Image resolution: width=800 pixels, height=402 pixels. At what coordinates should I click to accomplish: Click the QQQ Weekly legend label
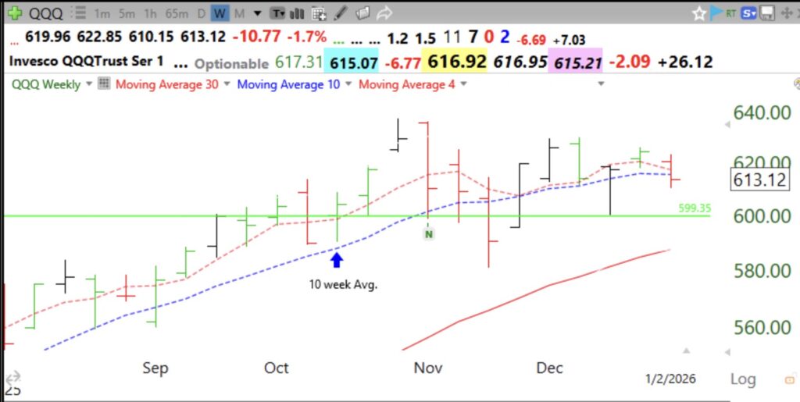(46, 84)
